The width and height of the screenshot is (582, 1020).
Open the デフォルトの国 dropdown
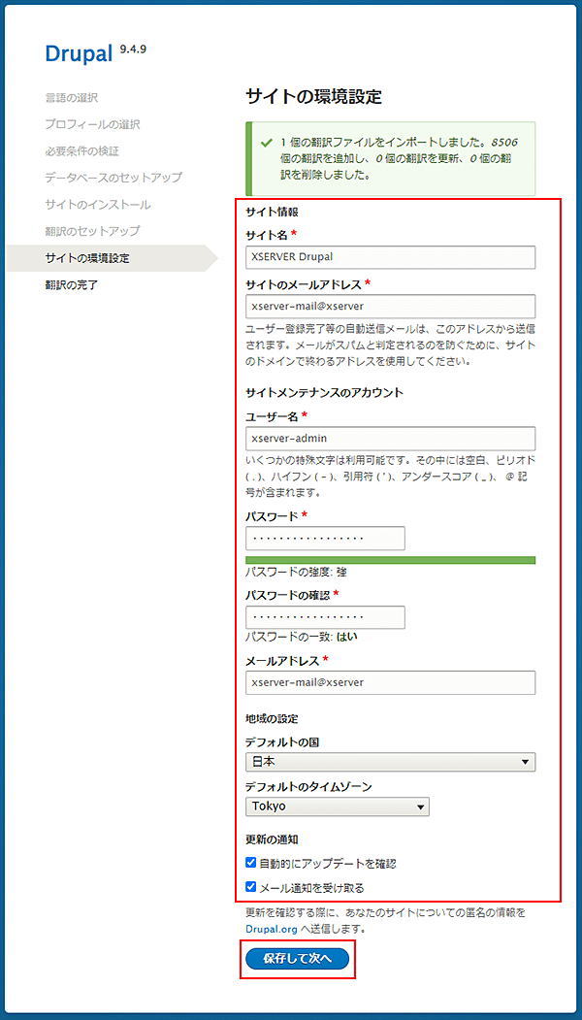tap(390, 762)
